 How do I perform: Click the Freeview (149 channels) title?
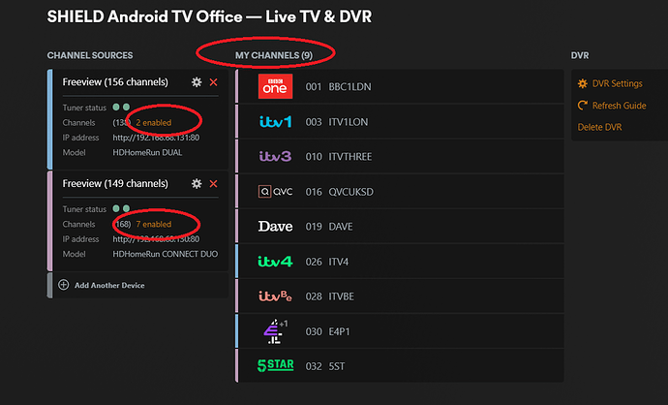115,183
